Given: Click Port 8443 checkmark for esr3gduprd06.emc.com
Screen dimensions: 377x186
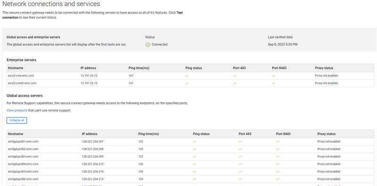Looking at the screenshot, I should coord(278,179).
